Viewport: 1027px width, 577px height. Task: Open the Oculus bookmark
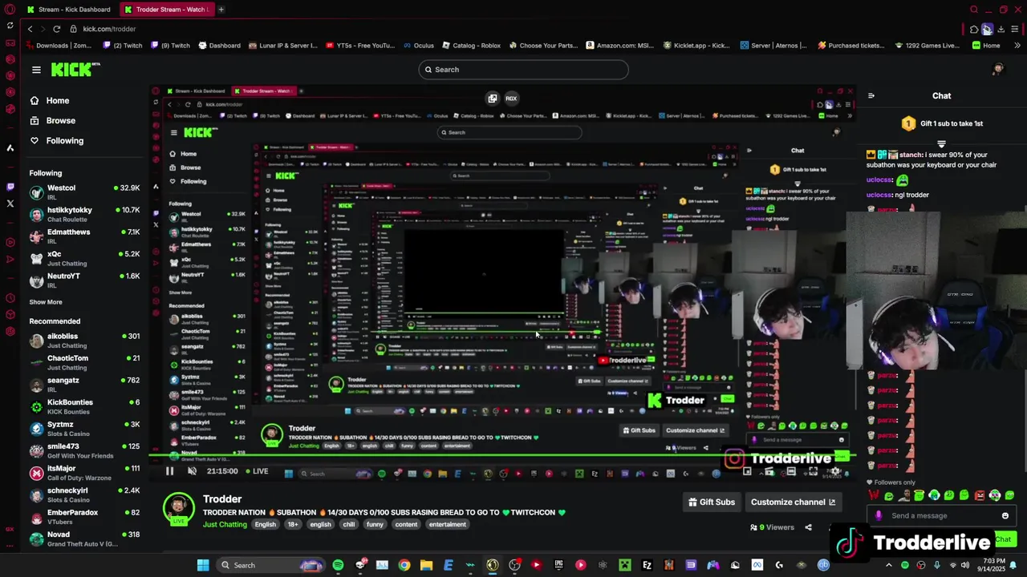pyautogui.click(x=417, y=46)
